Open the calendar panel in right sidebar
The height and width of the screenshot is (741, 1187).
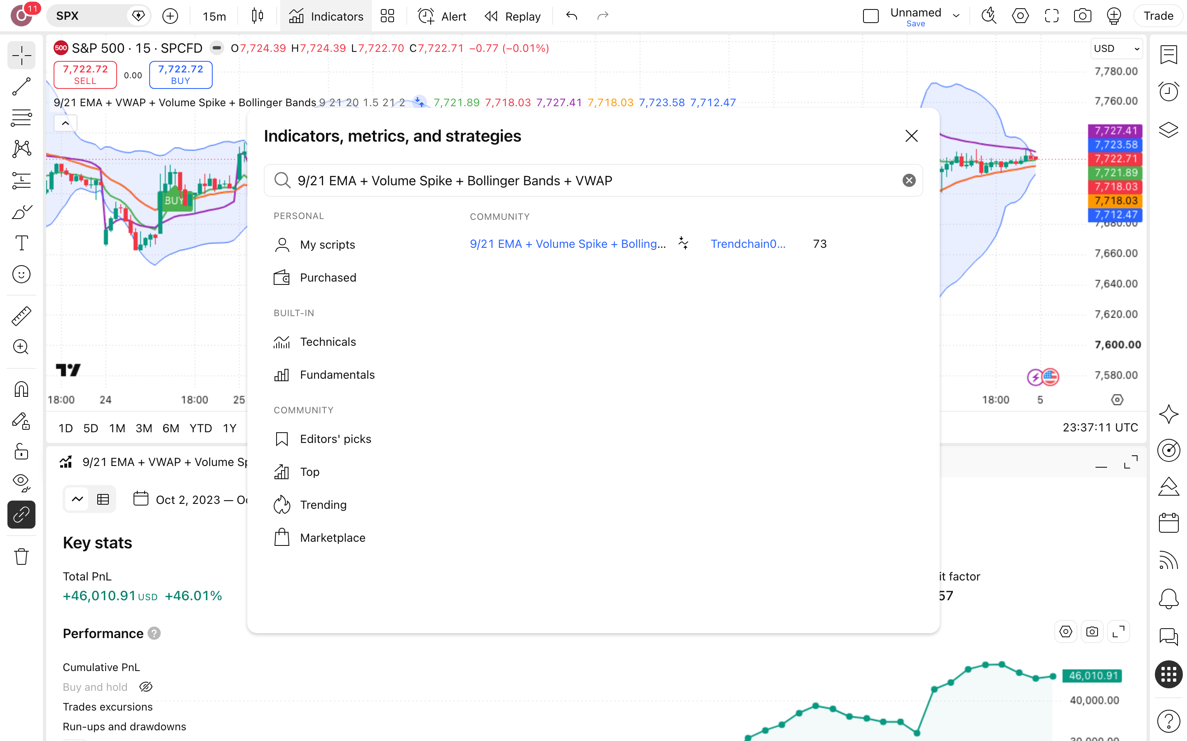coord(1169,522)
